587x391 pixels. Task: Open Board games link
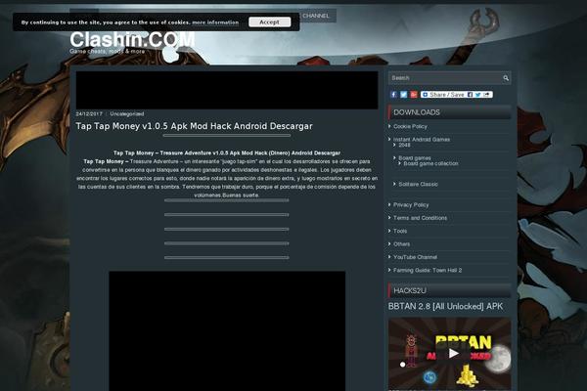tap(415, 158)
